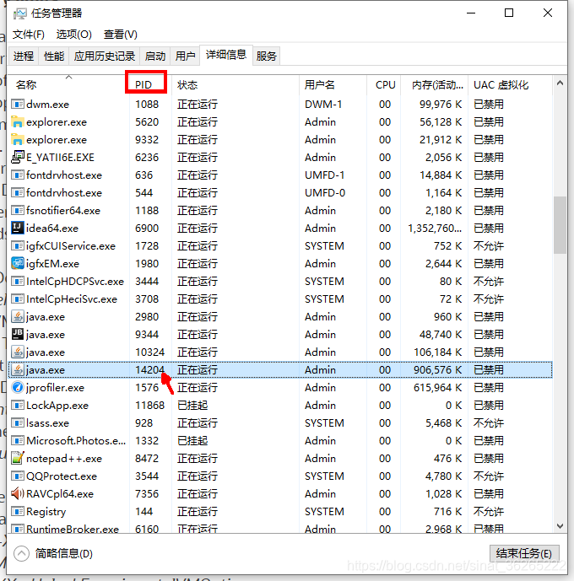Switch to the 启动 tab

click(154, 56)
